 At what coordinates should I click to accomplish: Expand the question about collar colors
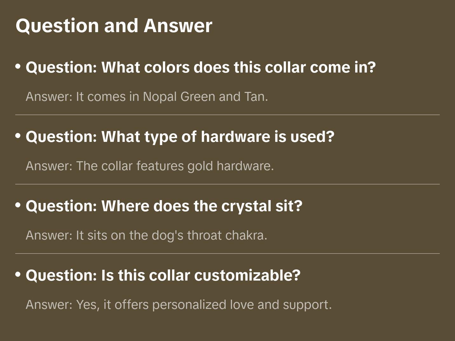[x=200, y=67]
